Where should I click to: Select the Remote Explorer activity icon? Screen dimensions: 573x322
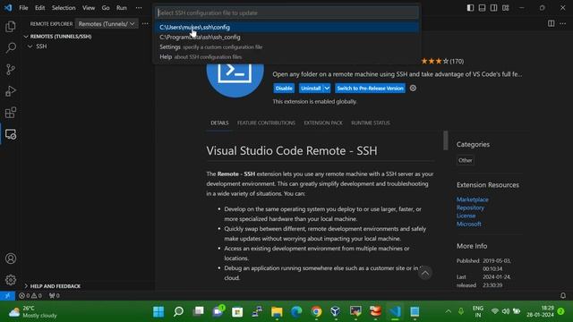coord(11,134)
